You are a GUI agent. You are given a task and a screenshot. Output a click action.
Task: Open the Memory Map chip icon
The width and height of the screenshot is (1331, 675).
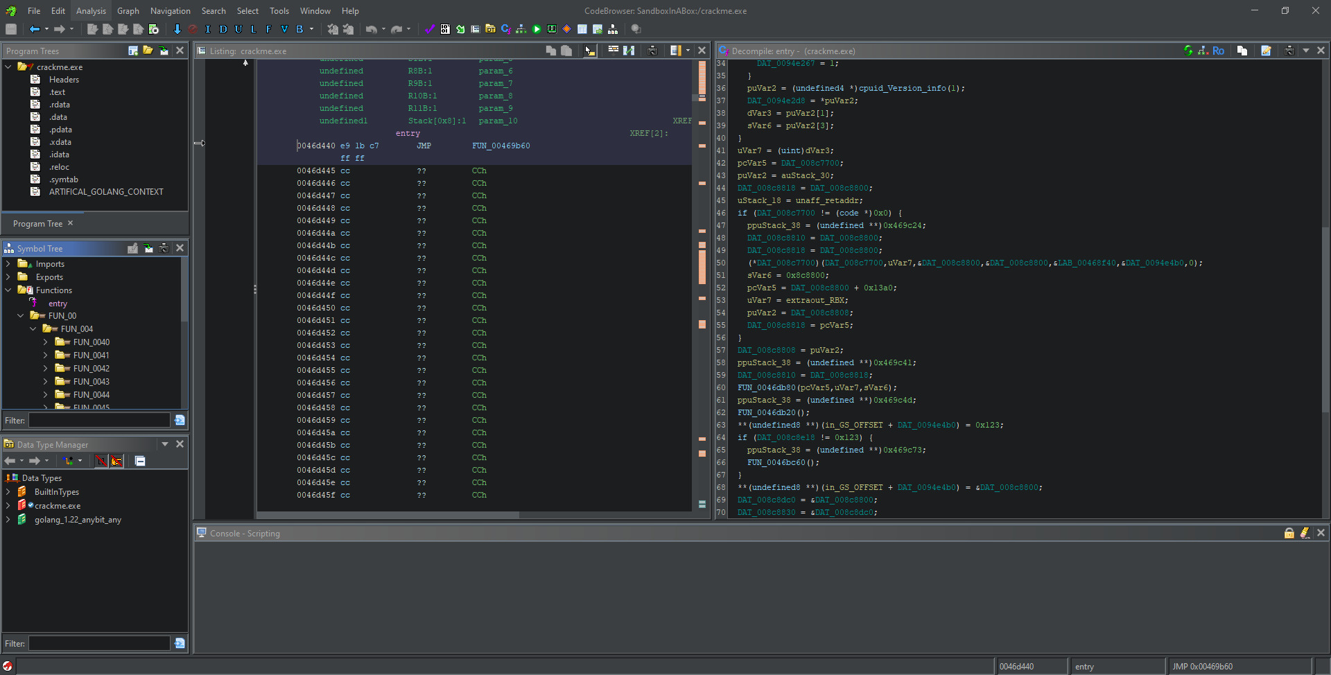pyautogui.click(x=552, y=29)
